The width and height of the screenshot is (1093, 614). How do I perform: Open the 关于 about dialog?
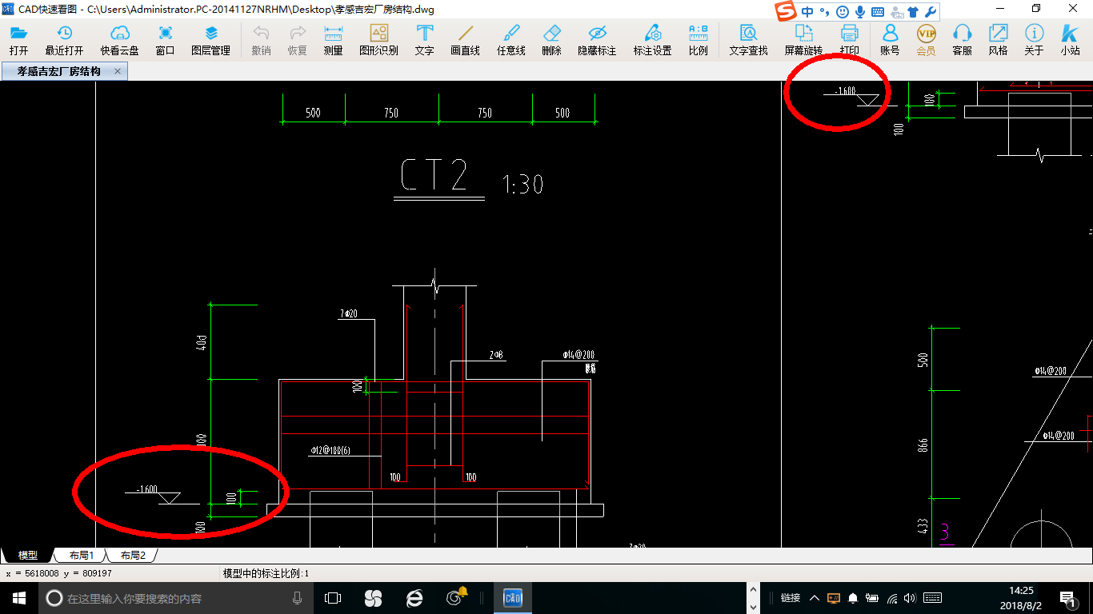(1034, 40)
